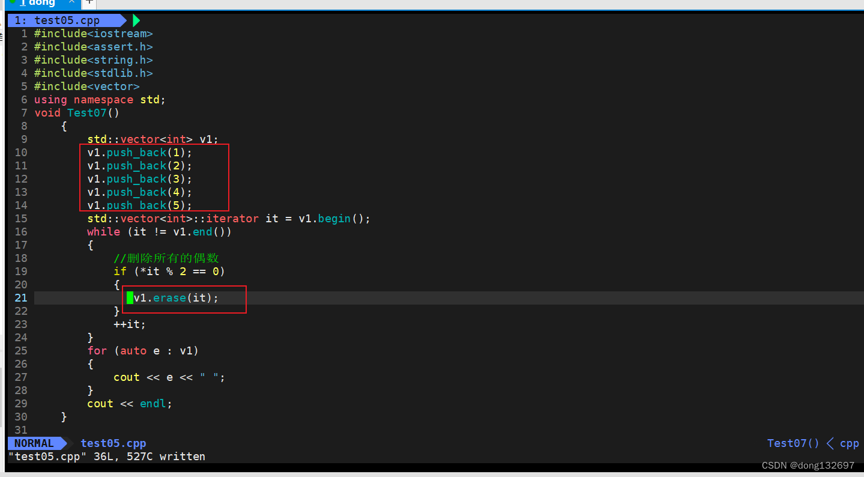Open a new session with the plus button

(88, 2)
